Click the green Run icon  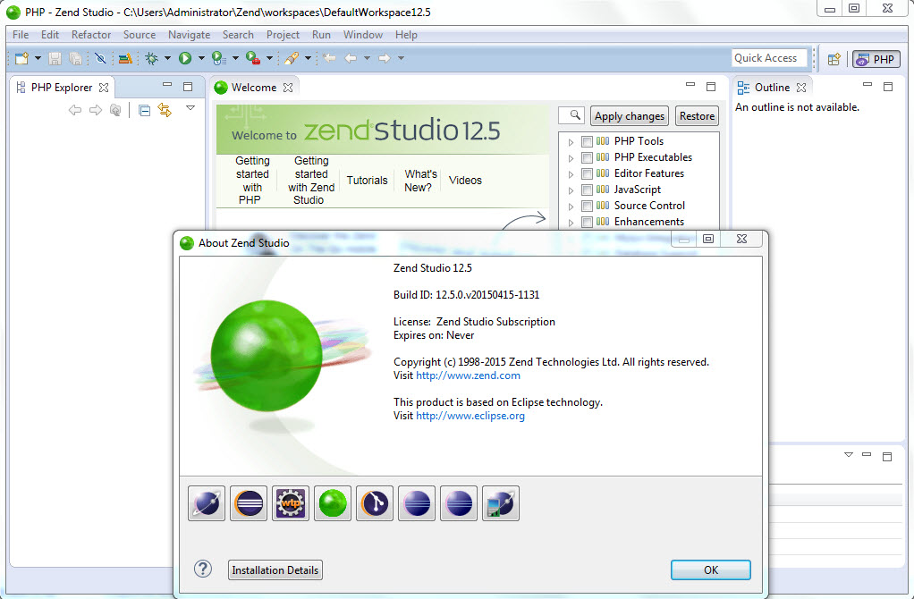tap(185, 58)
